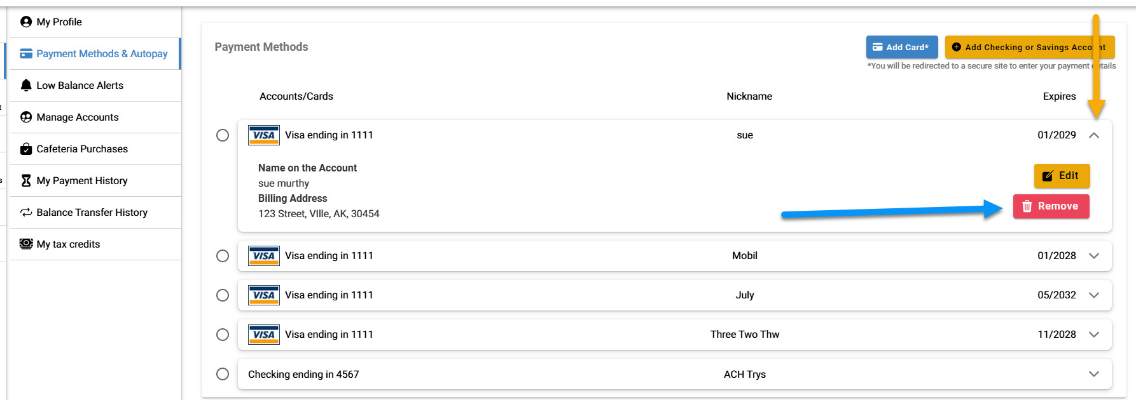Click the card icon next to Payment Methods & Autopay
1136x400 pixels.
pyautogui.click(x=26, y=53)
